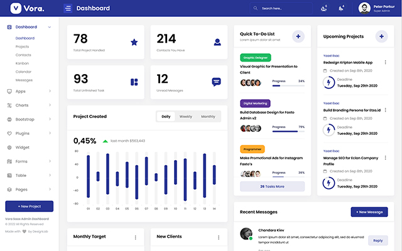Switch chart to the Weekly tab
The height and width of the screenshot is (251, 402).
[x=186, y=116]
